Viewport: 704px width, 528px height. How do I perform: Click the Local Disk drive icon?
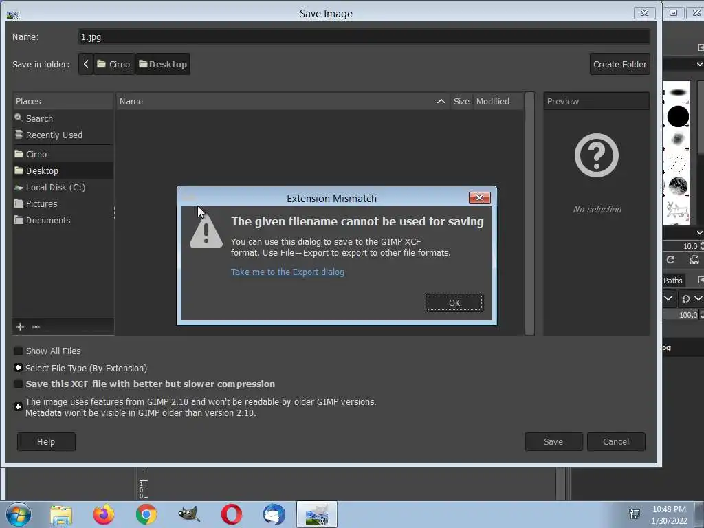(x=19, y=187)
